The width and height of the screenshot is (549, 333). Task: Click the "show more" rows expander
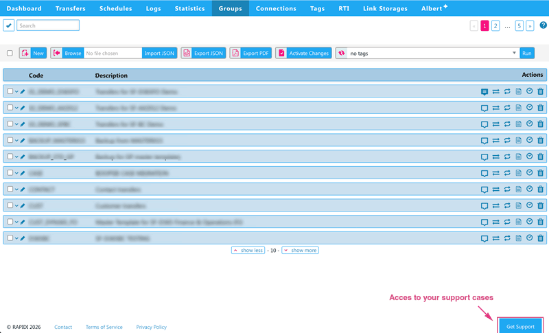pos(300,251)
